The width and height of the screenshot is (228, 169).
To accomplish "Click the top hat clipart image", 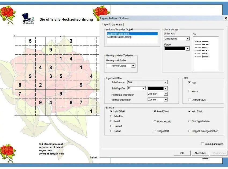I will 28,18.
